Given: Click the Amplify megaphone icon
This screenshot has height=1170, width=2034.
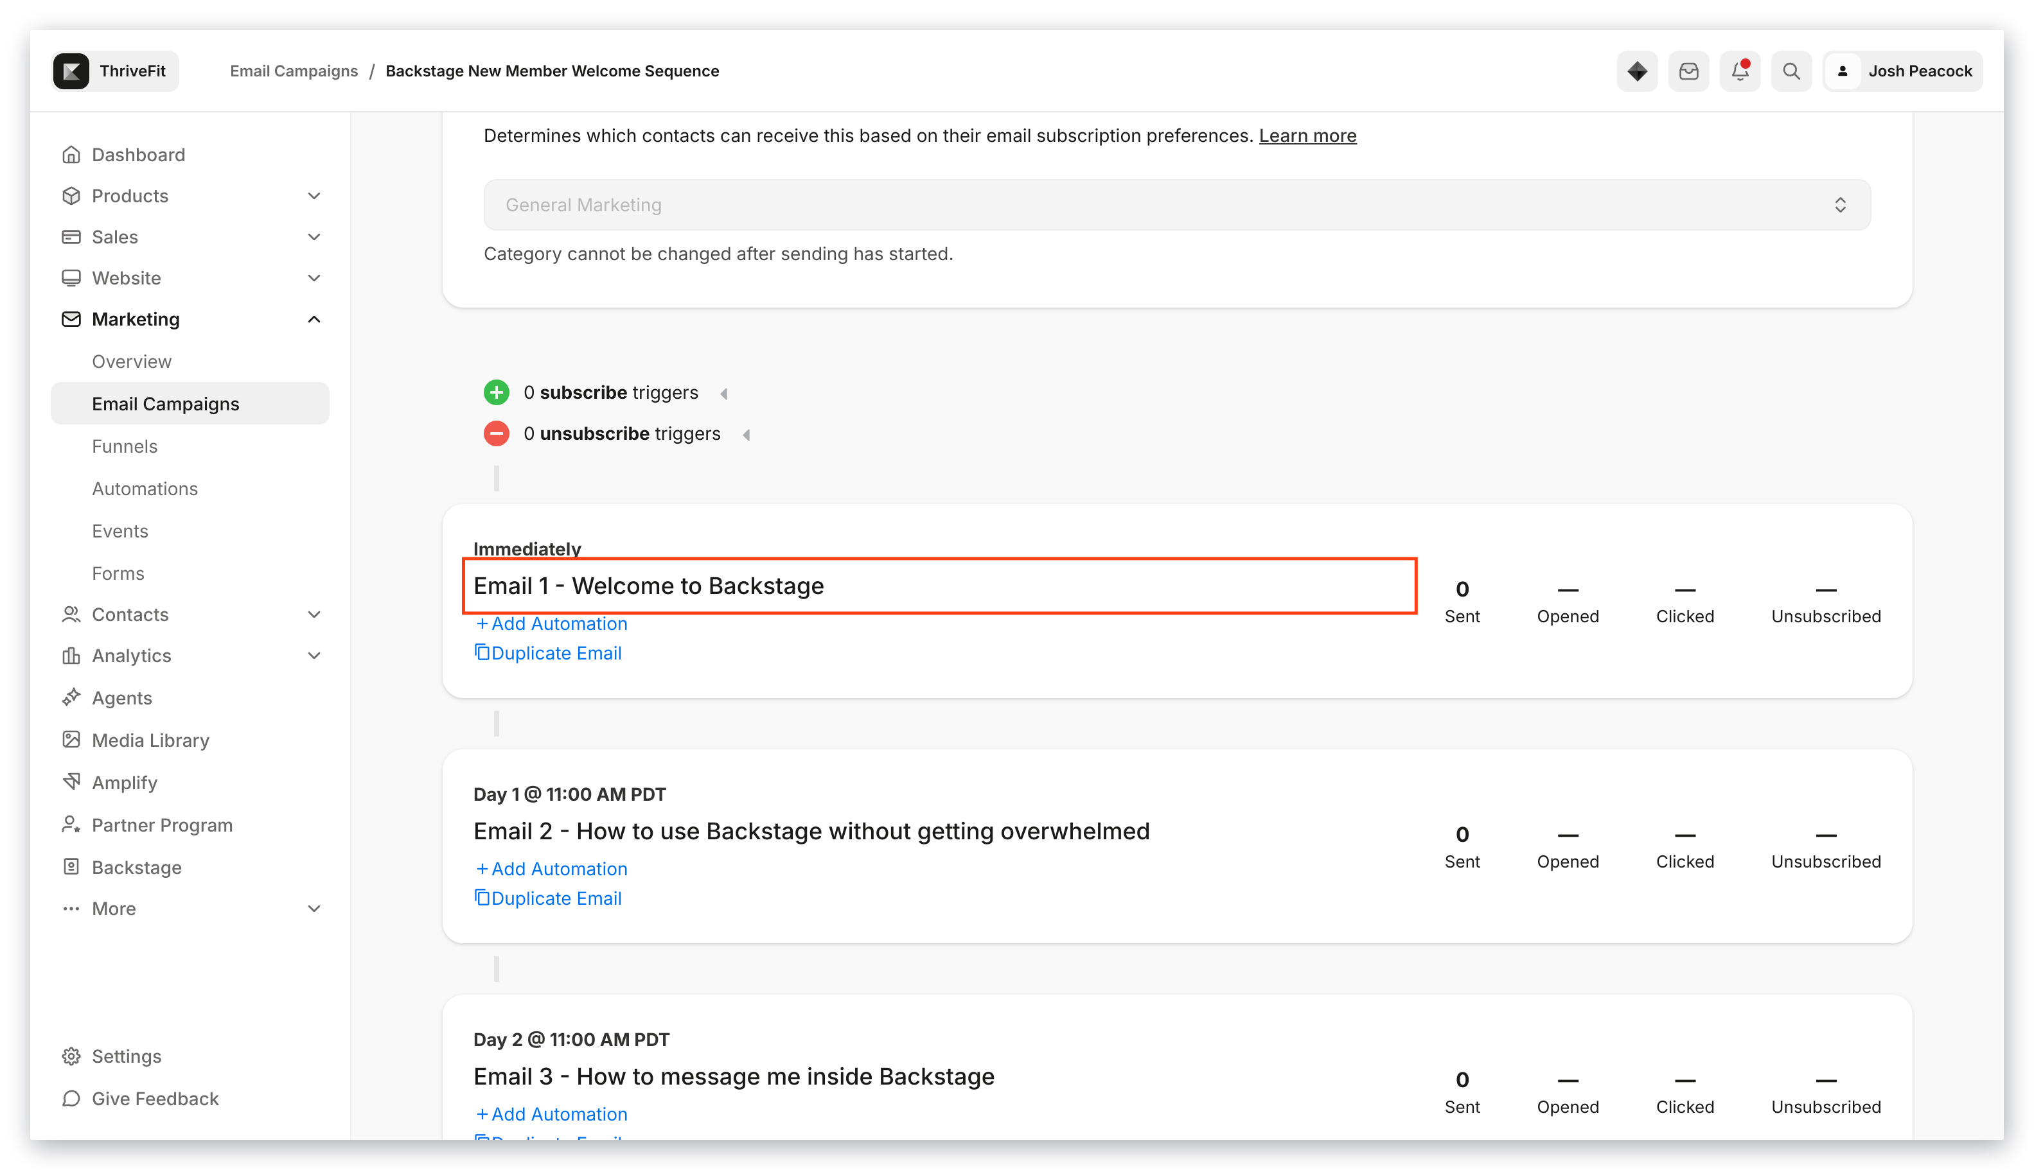Looking at the screenshot, I should point(71,782).
